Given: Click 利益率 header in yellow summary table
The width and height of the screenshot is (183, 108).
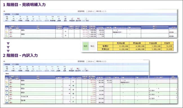Looking at the screenshot, I should click(x=167, y=43).
